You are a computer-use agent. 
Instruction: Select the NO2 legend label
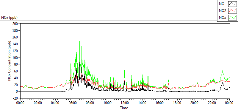tap(223, 11)
